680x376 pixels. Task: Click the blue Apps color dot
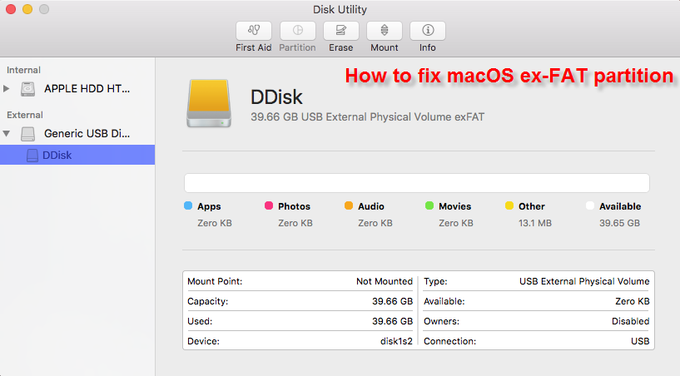tap(188, 205)
